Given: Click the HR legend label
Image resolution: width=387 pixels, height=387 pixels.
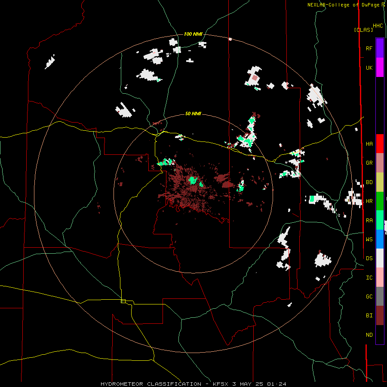Looking at the screenshot, I should click(x=369, y=201).
